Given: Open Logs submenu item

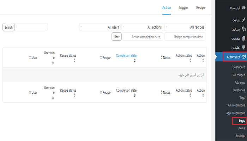Looking at the screenshot, I should [x=242, y=121].
